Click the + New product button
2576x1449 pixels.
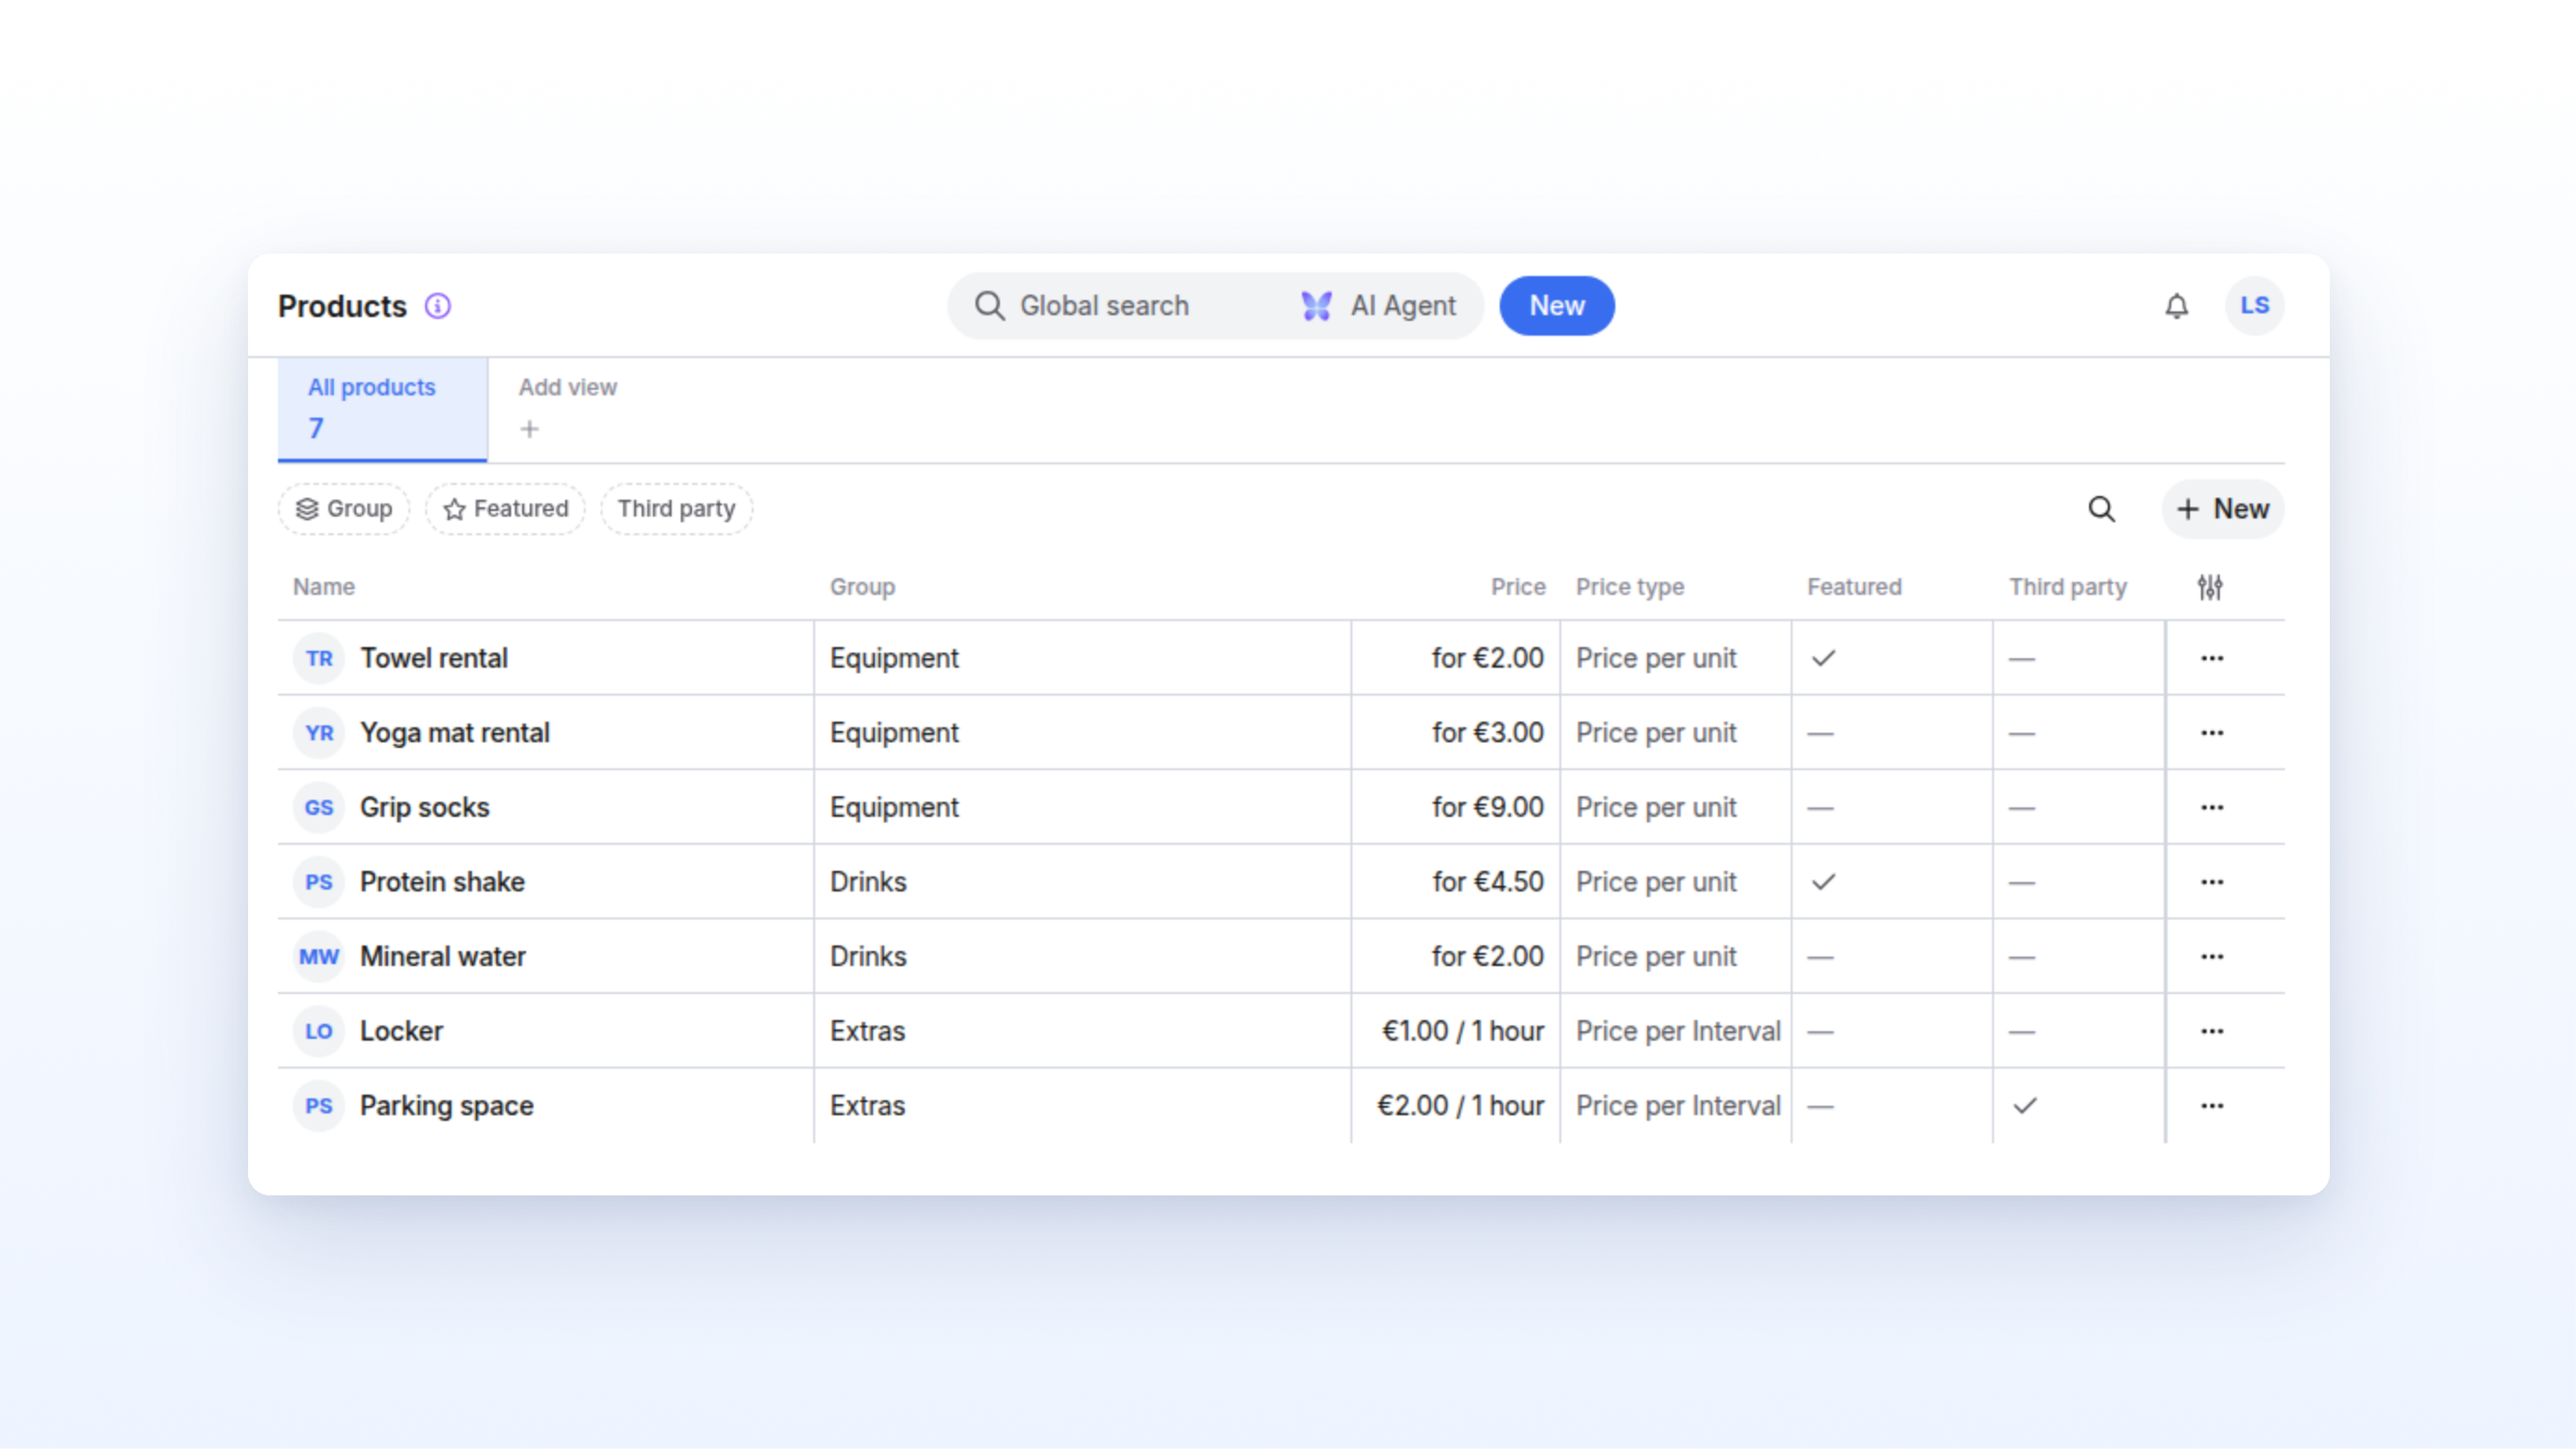pyautogui.click(x=2222, y=509)
